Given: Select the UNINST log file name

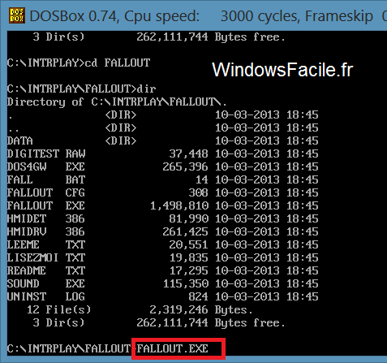Looking at the screenshot, I should (x=27, y=296).
